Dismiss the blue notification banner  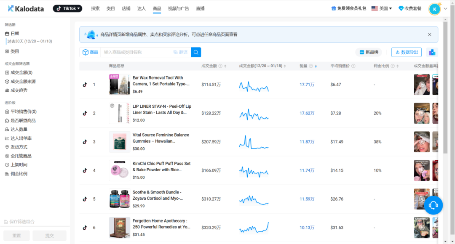pos(429,34)
